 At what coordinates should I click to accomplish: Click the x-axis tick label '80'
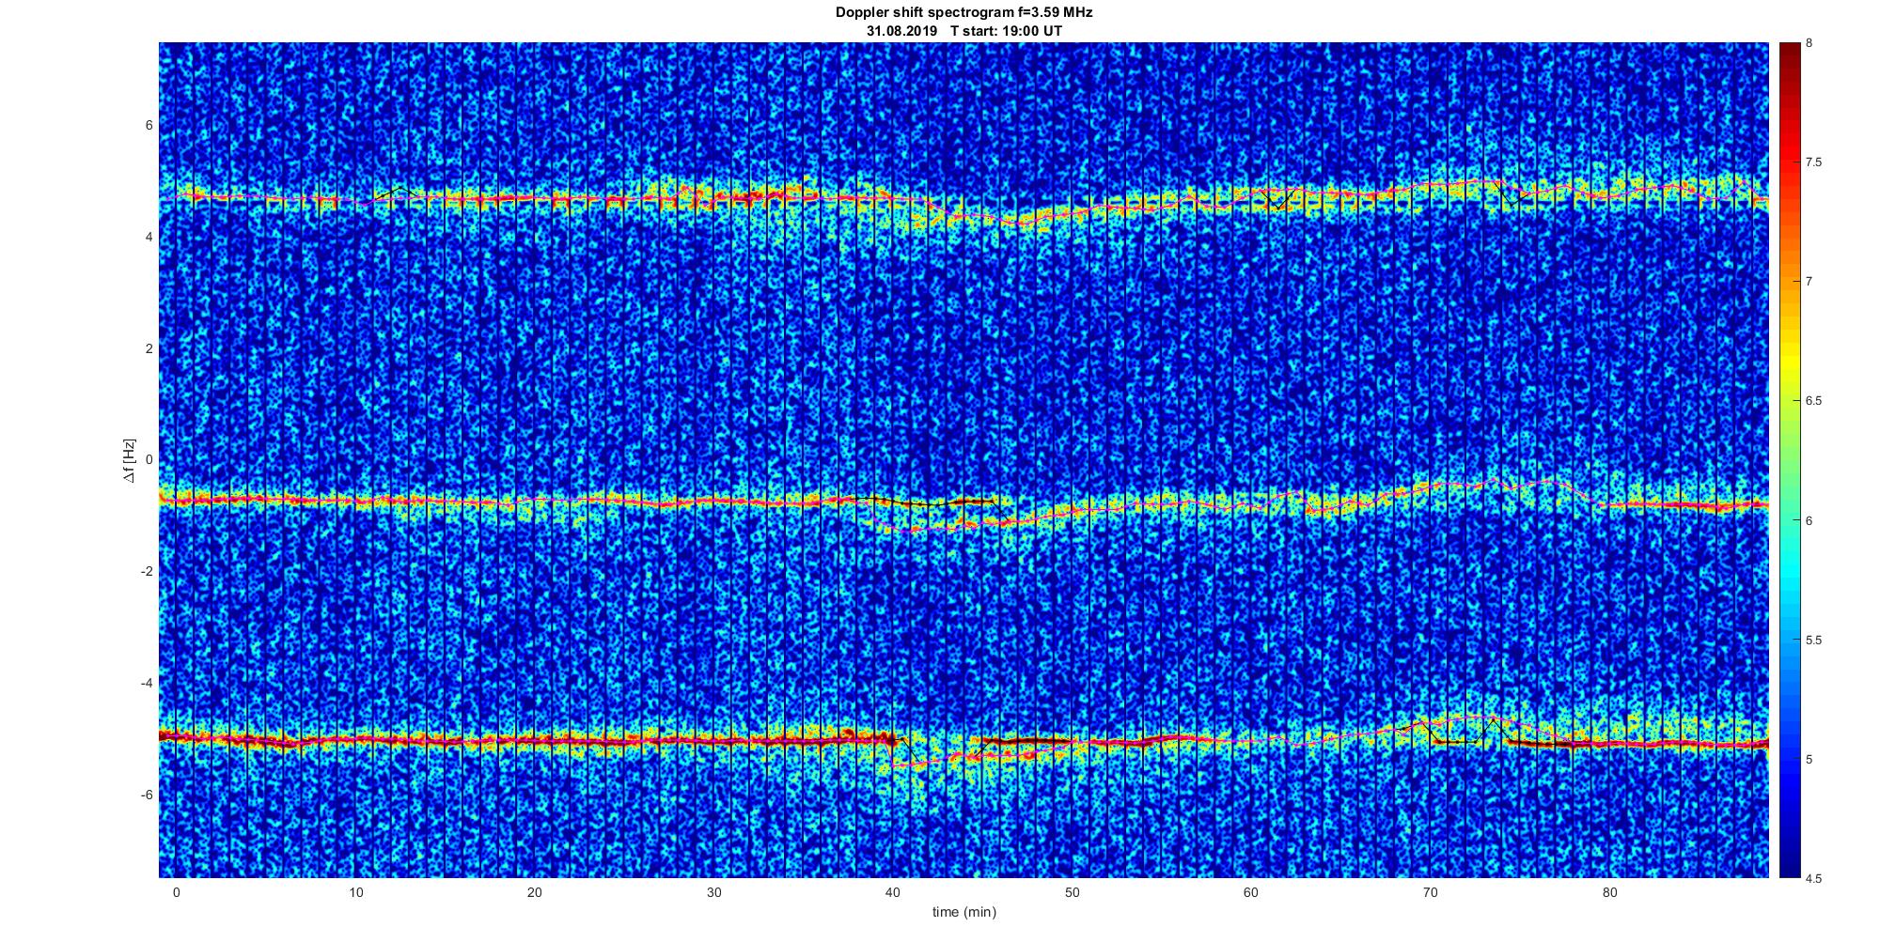(x=1609, y=892)
